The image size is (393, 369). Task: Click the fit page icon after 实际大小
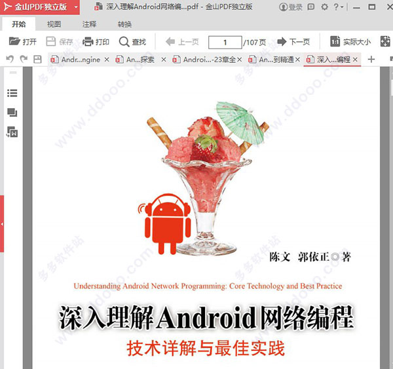pos(385,41)
